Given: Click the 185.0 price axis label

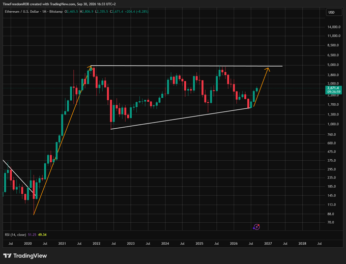Looking at the screenshot, I should (332, 187).
